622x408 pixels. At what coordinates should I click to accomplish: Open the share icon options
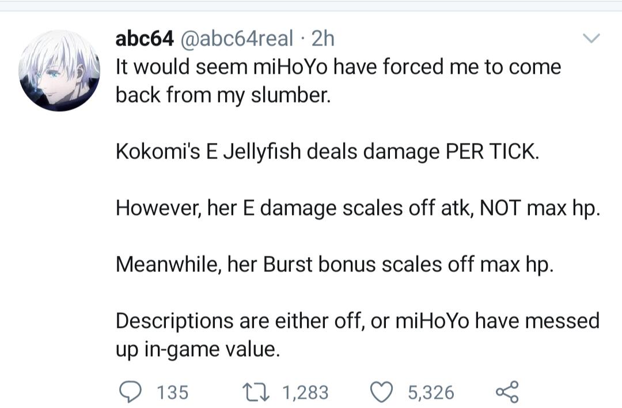coord(507,392)
